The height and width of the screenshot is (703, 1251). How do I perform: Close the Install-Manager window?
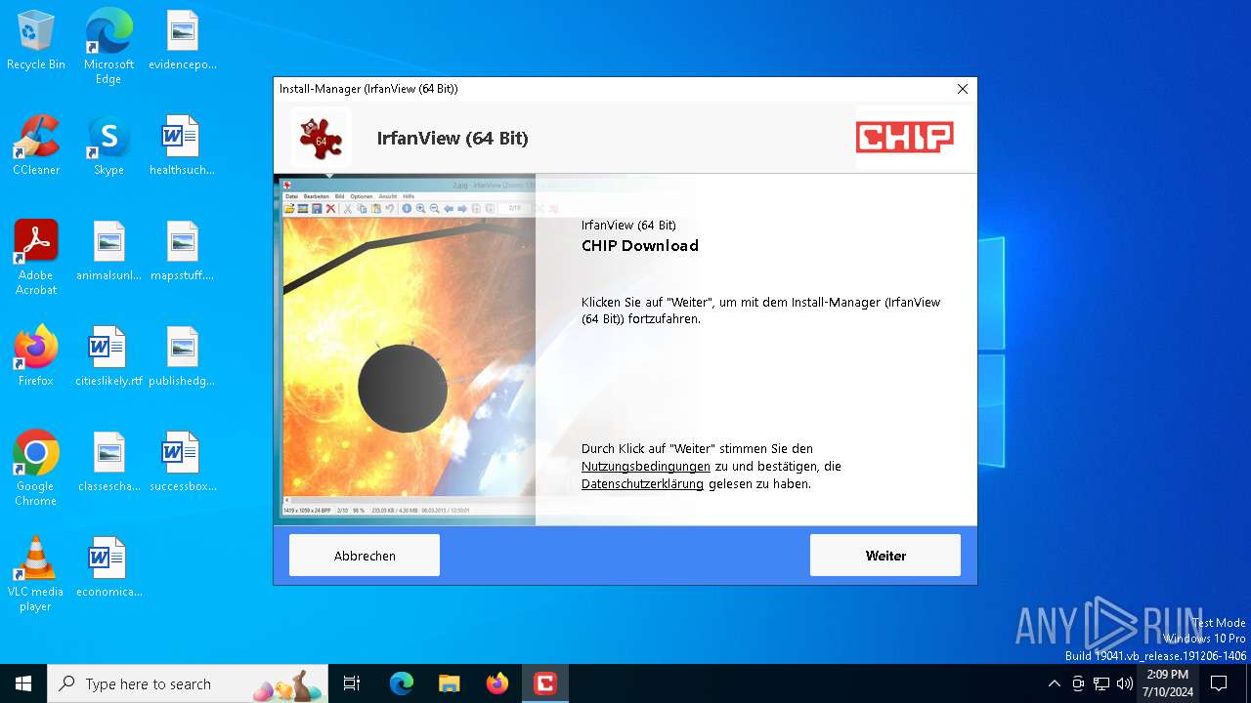pos(962,89)
